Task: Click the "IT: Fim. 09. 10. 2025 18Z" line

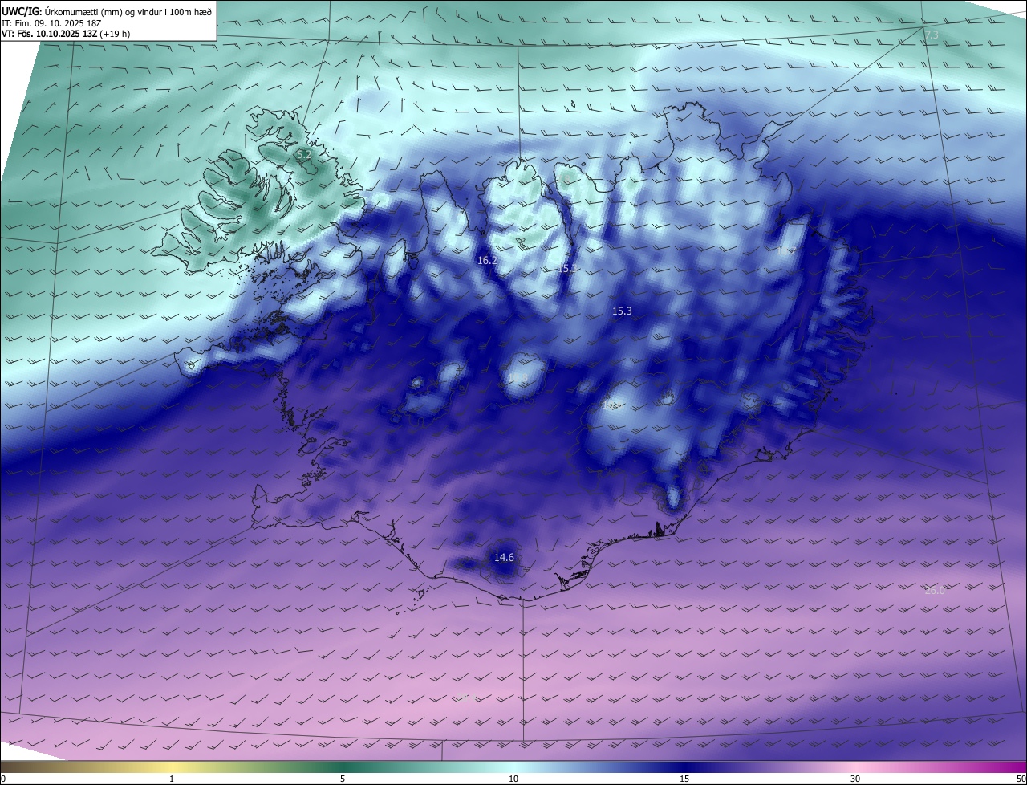Action: [x=51, y=22]
